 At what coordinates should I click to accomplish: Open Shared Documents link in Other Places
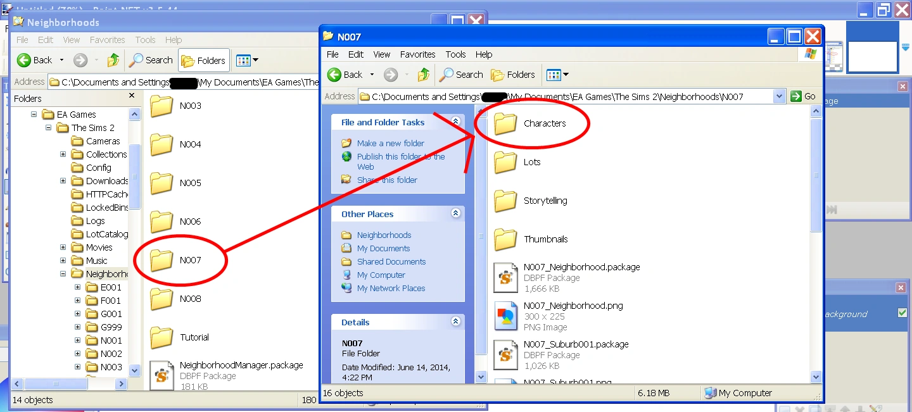[391, 262]
